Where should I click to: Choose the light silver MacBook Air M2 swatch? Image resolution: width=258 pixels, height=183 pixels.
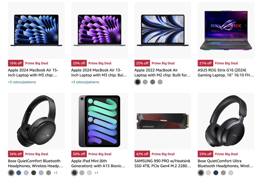point(145,82)
